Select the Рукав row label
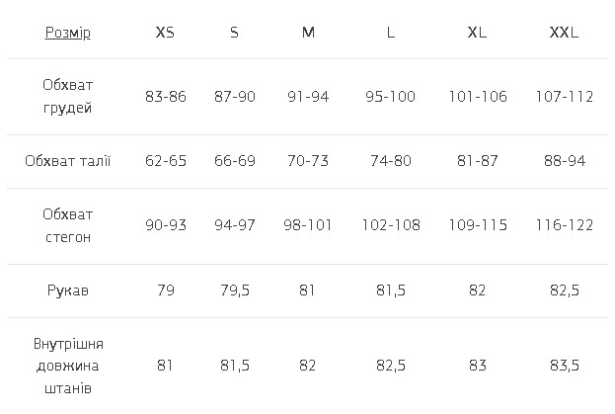The image size is (615, 414). coord(67,290)
